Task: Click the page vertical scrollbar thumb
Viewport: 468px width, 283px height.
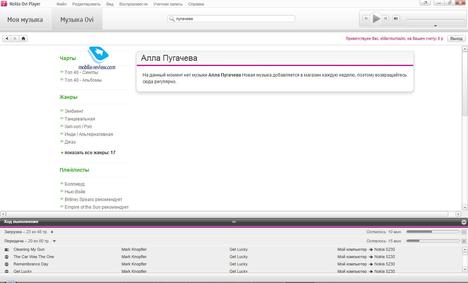Action: pos(465,84)
